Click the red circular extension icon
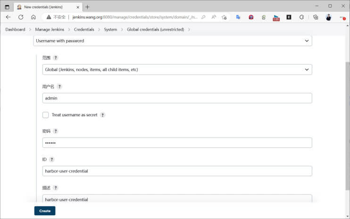The image size is (350, 219). pos(251,17)
